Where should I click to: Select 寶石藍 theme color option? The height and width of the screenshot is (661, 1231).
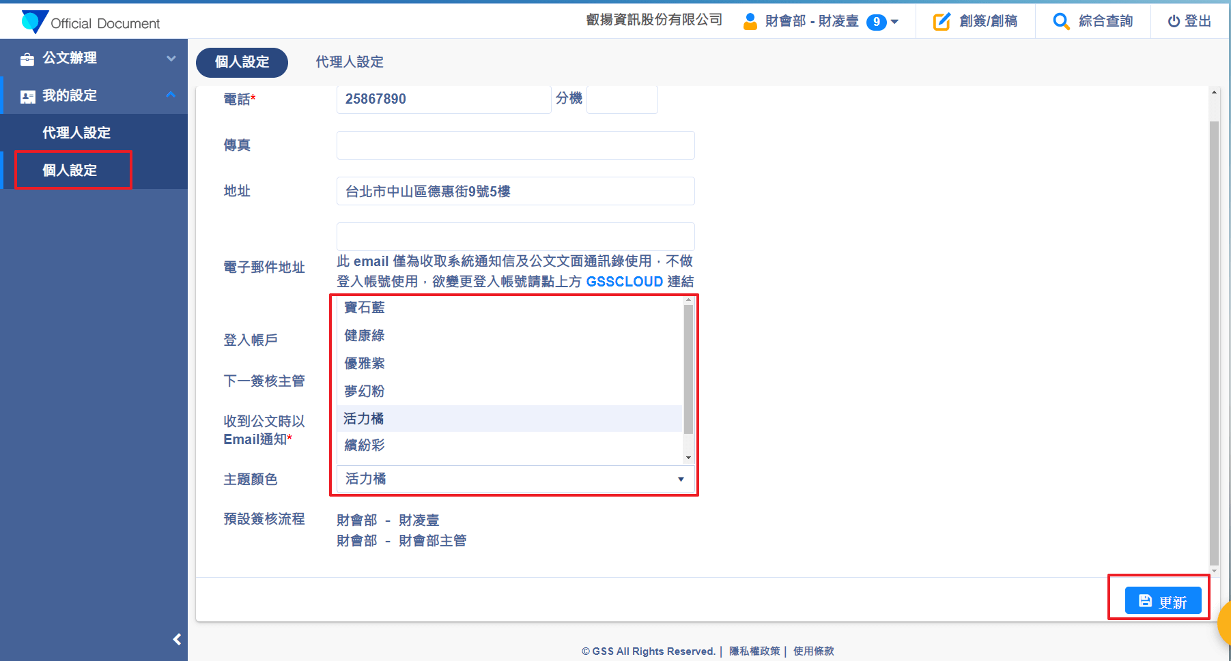click(x=365, y=308)
